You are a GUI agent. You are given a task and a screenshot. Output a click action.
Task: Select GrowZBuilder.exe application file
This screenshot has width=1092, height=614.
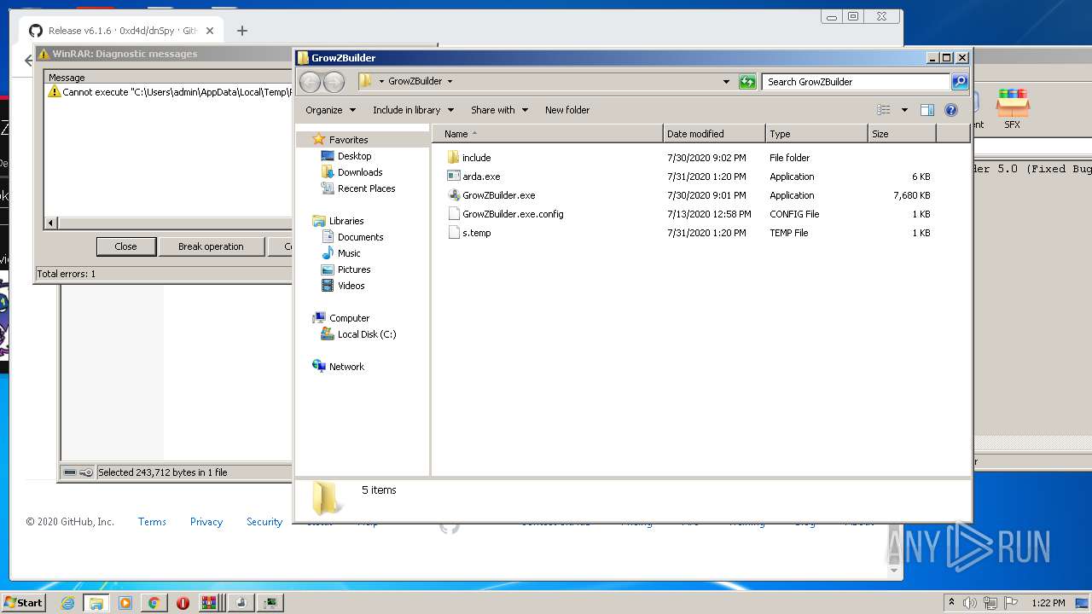click(x=498, y=195)
